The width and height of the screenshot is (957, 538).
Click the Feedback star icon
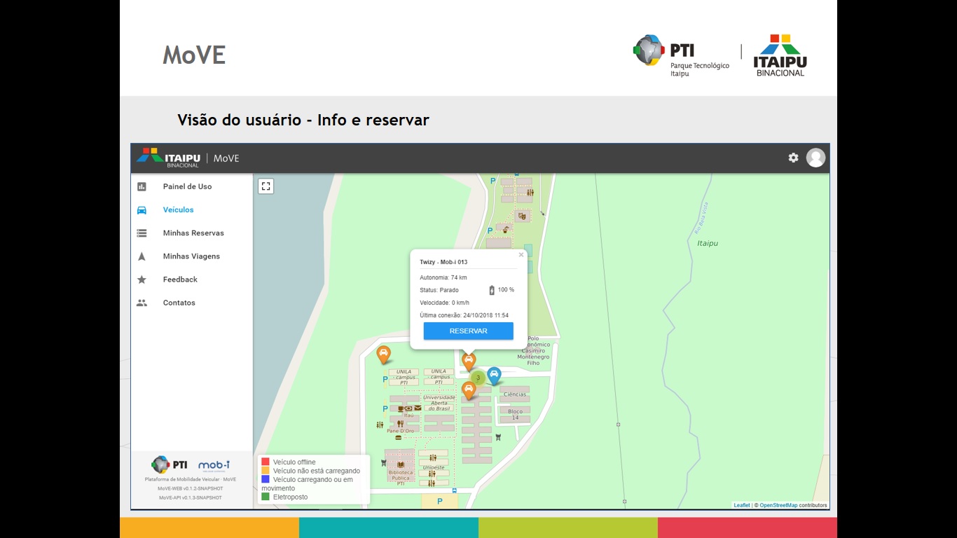[x=142, y=280]
